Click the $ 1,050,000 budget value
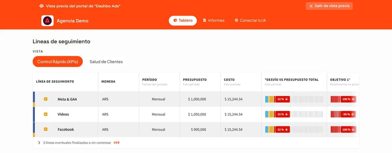Screen dimensions: 392x153 coord(197,114)
